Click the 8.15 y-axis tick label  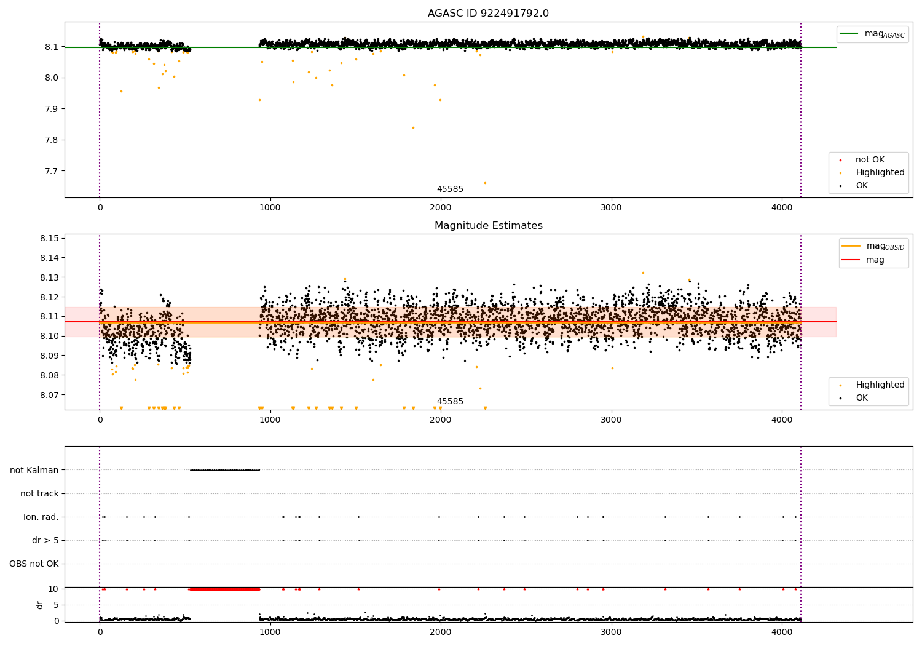pyautogui.click(x=49, y=238)
